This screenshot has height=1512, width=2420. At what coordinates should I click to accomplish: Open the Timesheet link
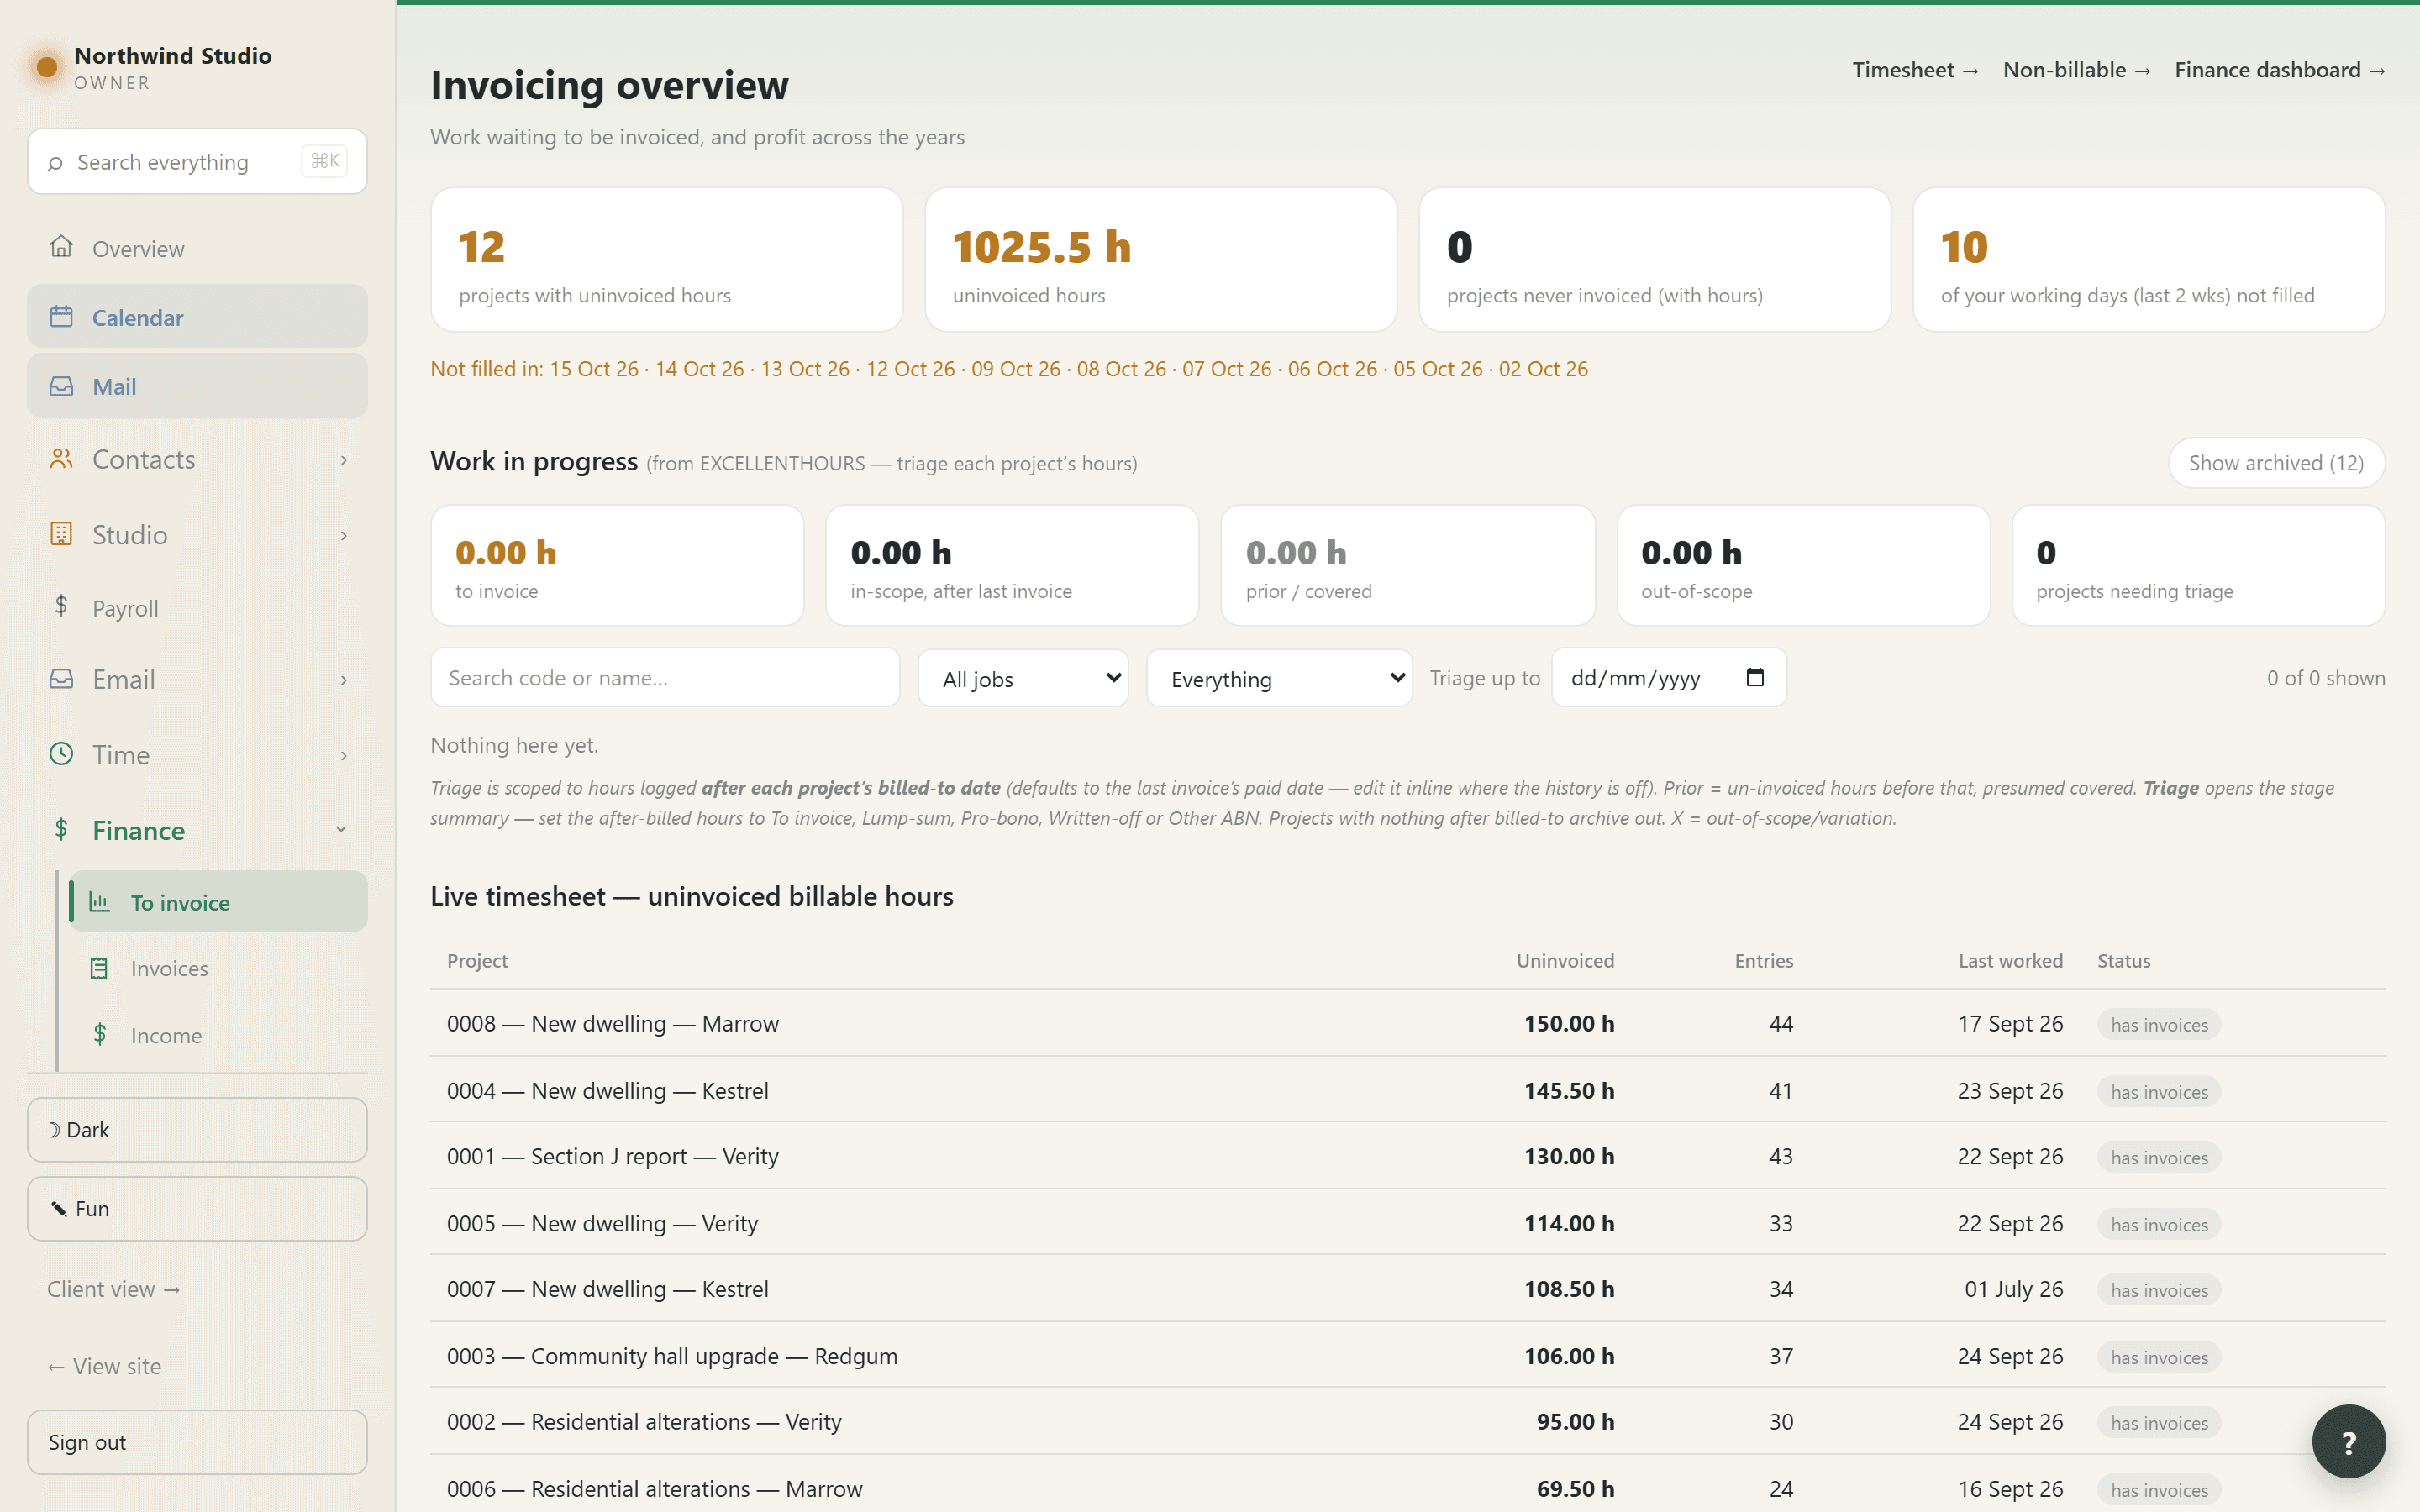(1914, 70)
